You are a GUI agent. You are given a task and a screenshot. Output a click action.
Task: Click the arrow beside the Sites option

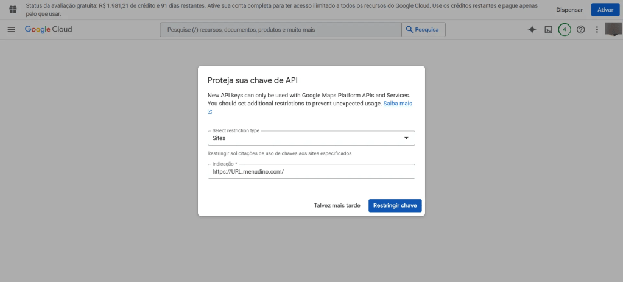click(x=407, y=138)
